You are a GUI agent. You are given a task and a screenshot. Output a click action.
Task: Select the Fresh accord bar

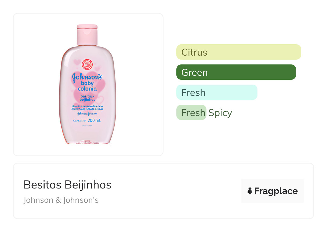[217, 92]
